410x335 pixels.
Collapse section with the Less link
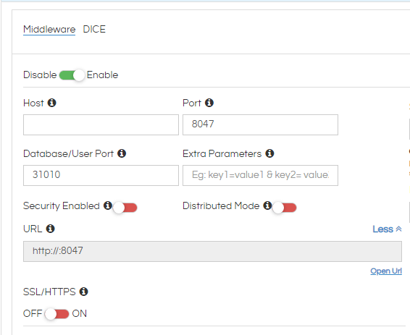tap(387, 229)
